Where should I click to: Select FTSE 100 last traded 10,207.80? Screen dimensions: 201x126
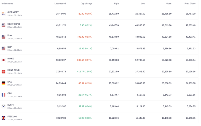[61, 118]
